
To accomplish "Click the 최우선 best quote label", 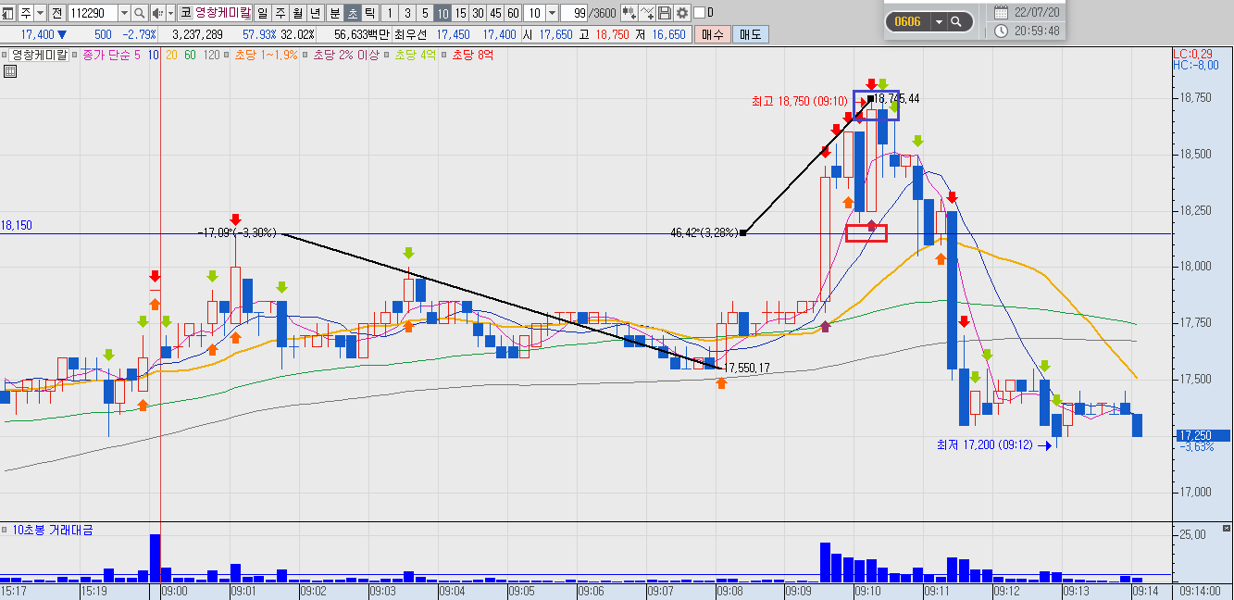I will (x=410, y=34).
